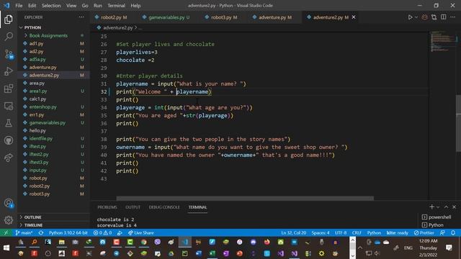Split the editor right

444,17
